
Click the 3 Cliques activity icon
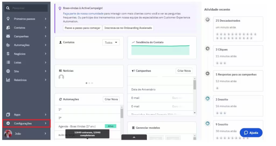click(208, 49)
